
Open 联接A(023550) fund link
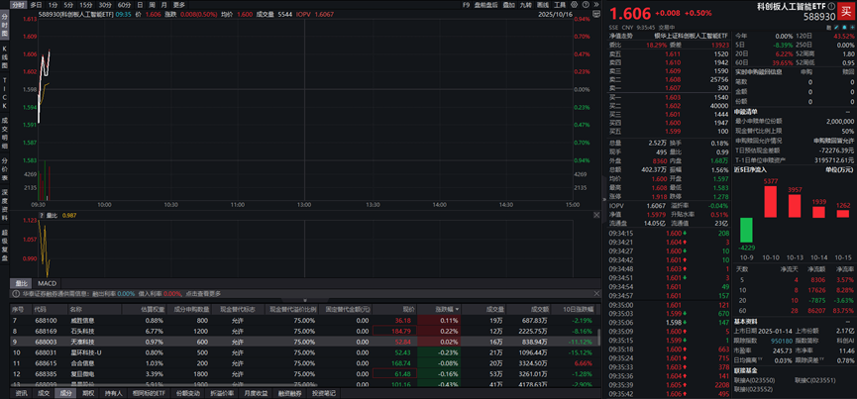coord(754,378)
